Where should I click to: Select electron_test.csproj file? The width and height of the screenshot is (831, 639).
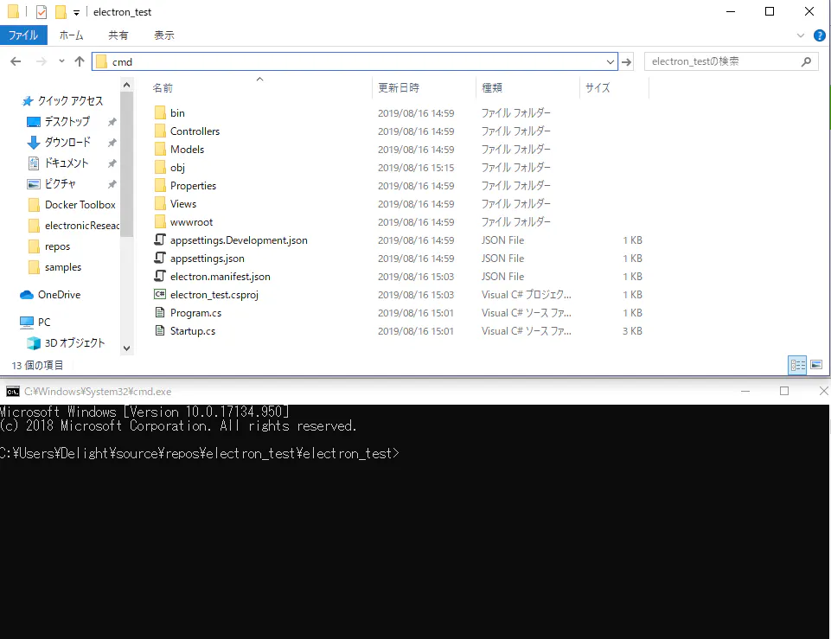click(214, 295)
